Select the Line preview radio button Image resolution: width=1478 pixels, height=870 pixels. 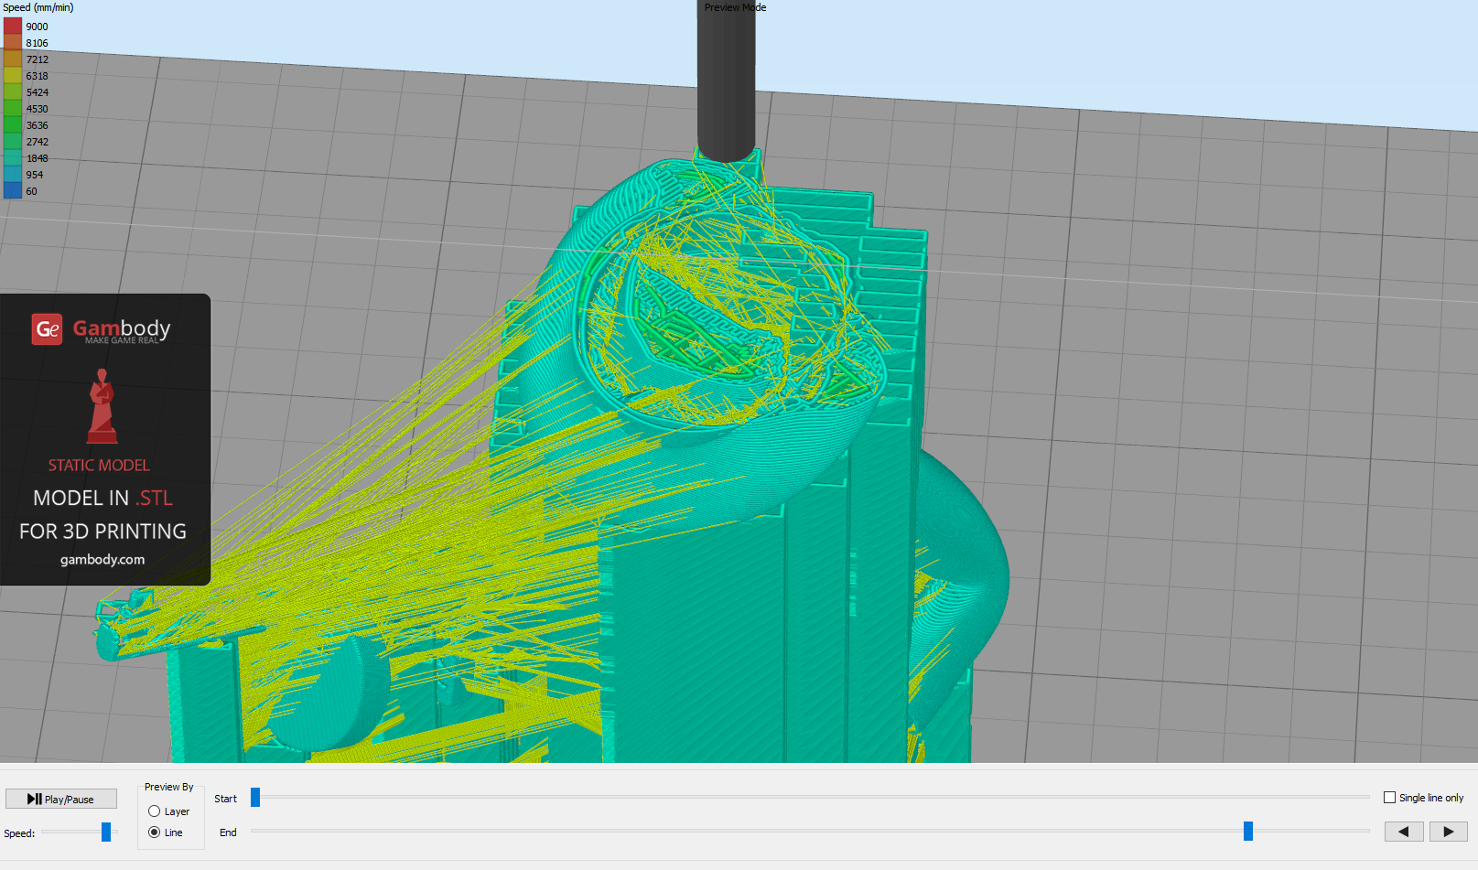pyautogui.click(x=154, y=832)
